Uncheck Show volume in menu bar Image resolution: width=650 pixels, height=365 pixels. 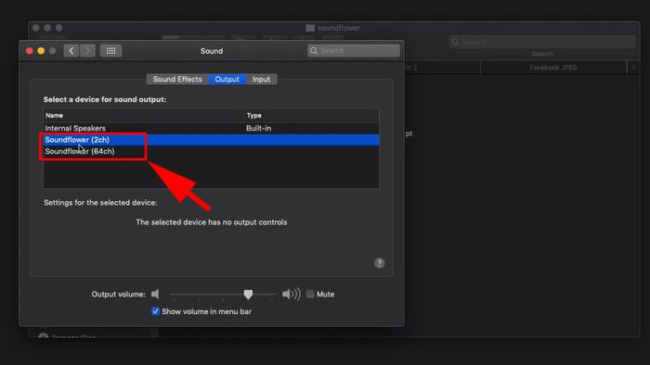pyautogui.click(x=155, y=311)
